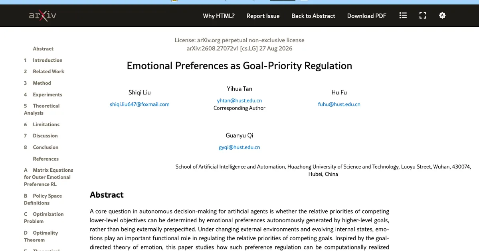Select Optimality Theorem appendix entry
The height and width of the screenshot is (251, 479).
point(41,236)
